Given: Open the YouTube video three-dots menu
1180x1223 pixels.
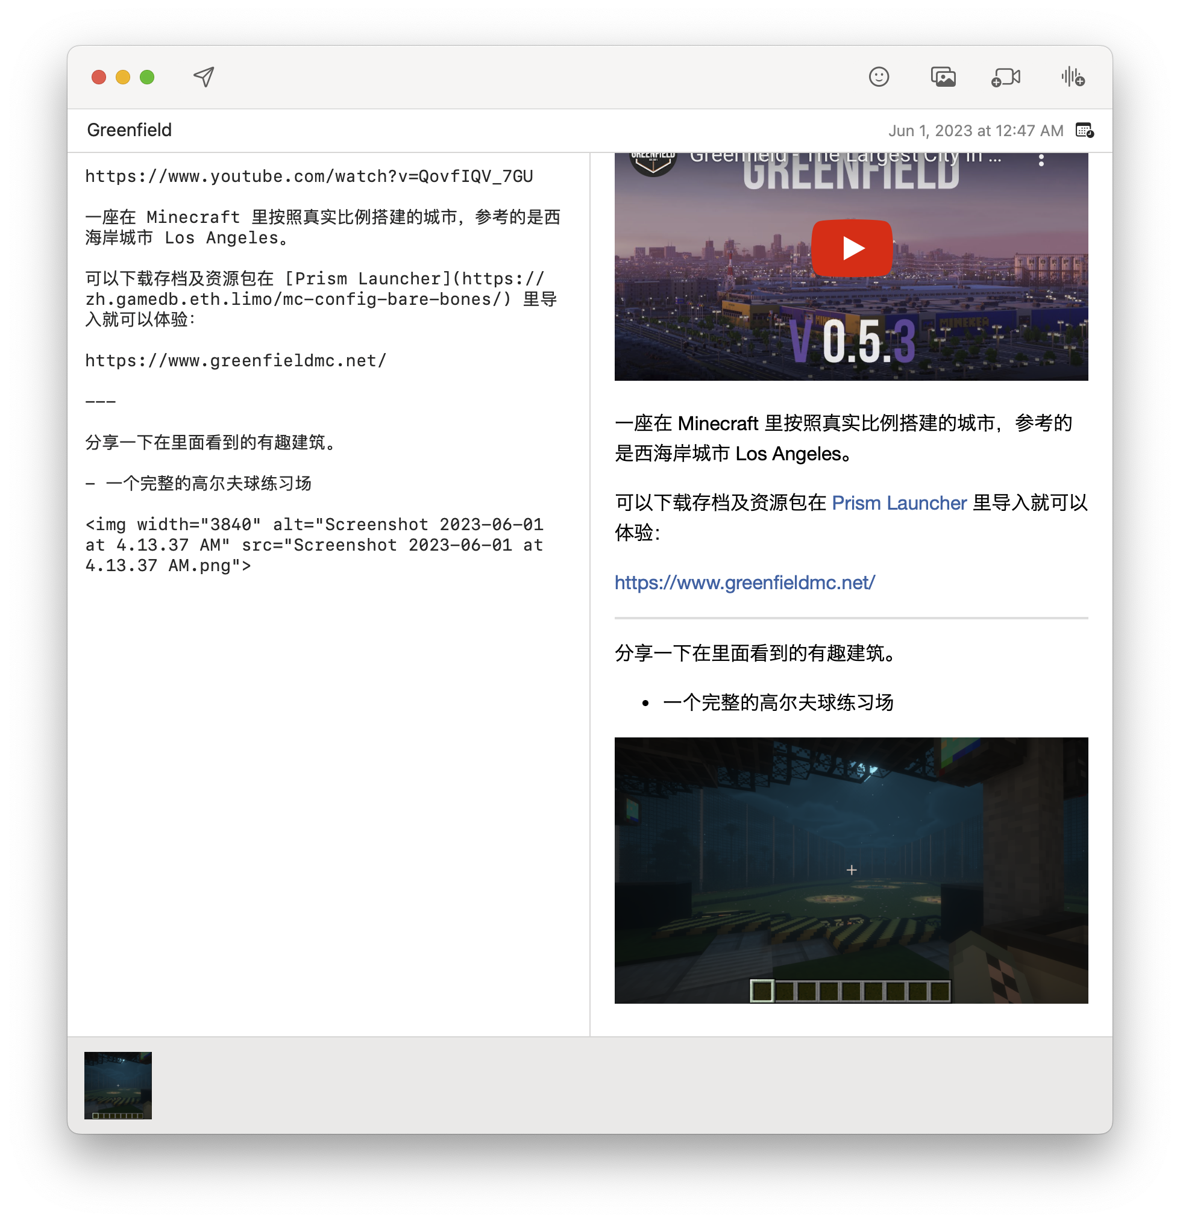Looking at the screenshot, I should click(x=1041, y=160).
